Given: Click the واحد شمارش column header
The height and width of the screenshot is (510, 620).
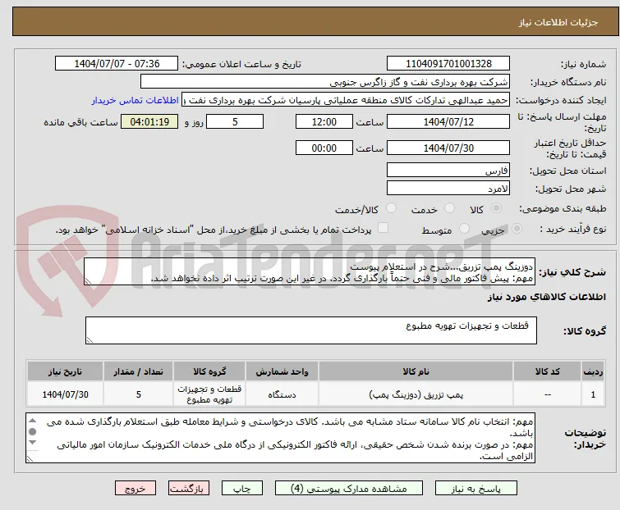Looking at the screenshot, I should (x=282, y=371).
